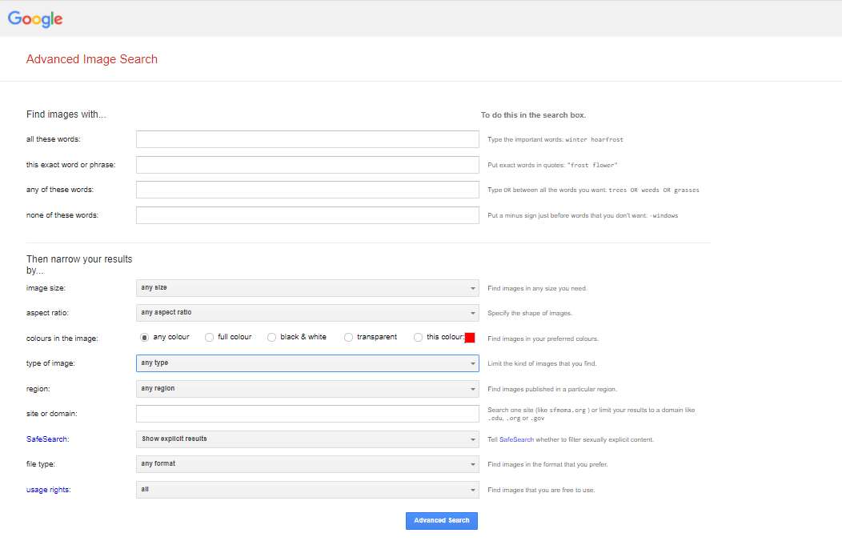
Task: Focus the 'none of these words' field
Action: (x=307, y=215)
